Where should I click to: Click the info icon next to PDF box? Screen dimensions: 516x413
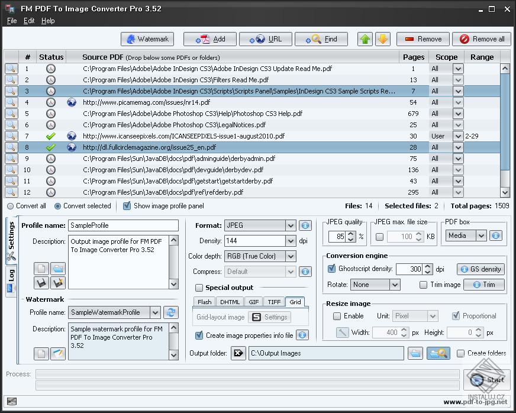[x=496, y=235]
